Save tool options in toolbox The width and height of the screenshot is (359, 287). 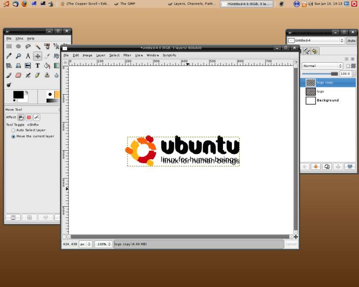[x=13, y=217]
